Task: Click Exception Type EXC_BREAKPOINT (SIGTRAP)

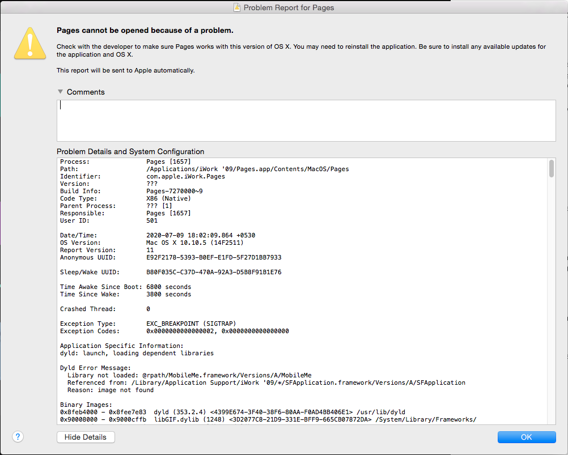Action: click(148, 324)
